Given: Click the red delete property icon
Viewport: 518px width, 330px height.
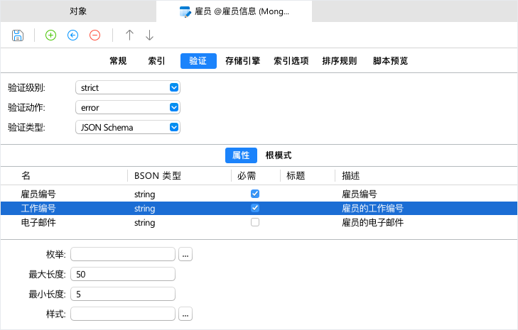Looking at the screenshot, I should point(95,35).
